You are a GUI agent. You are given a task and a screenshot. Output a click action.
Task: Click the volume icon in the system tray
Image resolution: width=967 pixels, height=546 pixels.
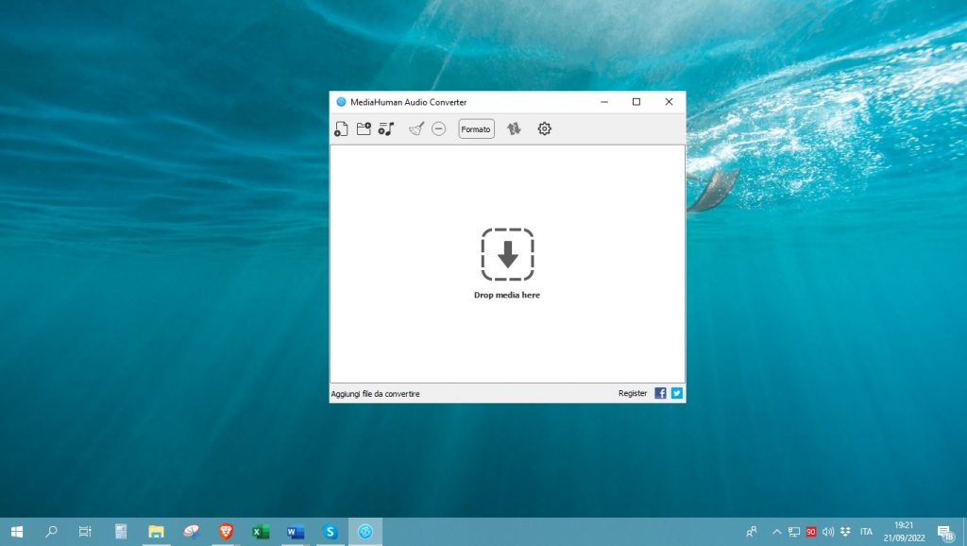coord(827,532)
